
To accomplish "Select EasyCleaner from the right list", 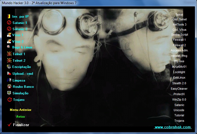I will click(x=179, y=89).
